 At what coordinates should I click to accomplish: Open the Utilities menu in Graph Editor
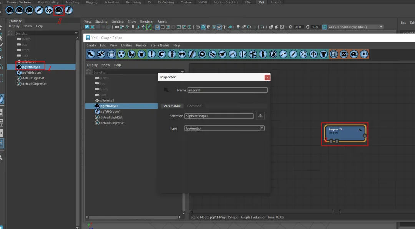pos(126,46)
